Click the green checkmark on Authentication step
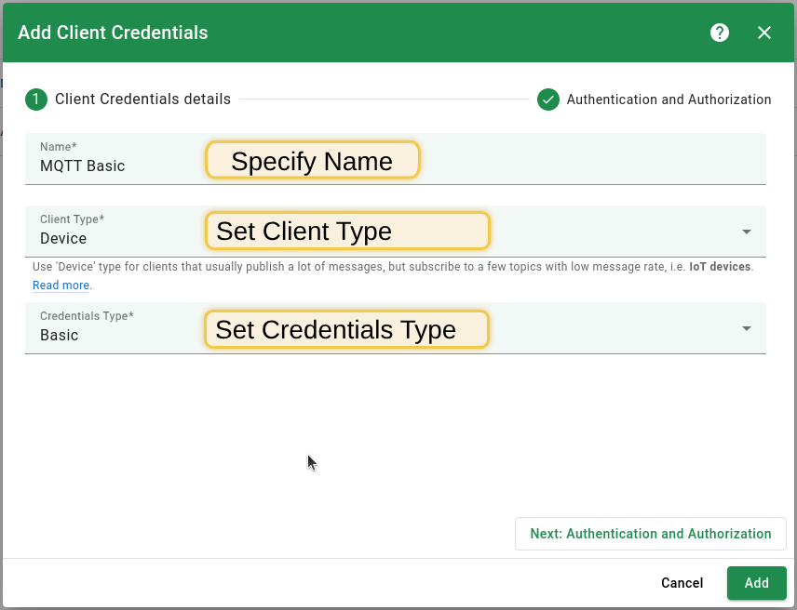The width and height of the screenshot is (797, 610). tap(548, 99)
